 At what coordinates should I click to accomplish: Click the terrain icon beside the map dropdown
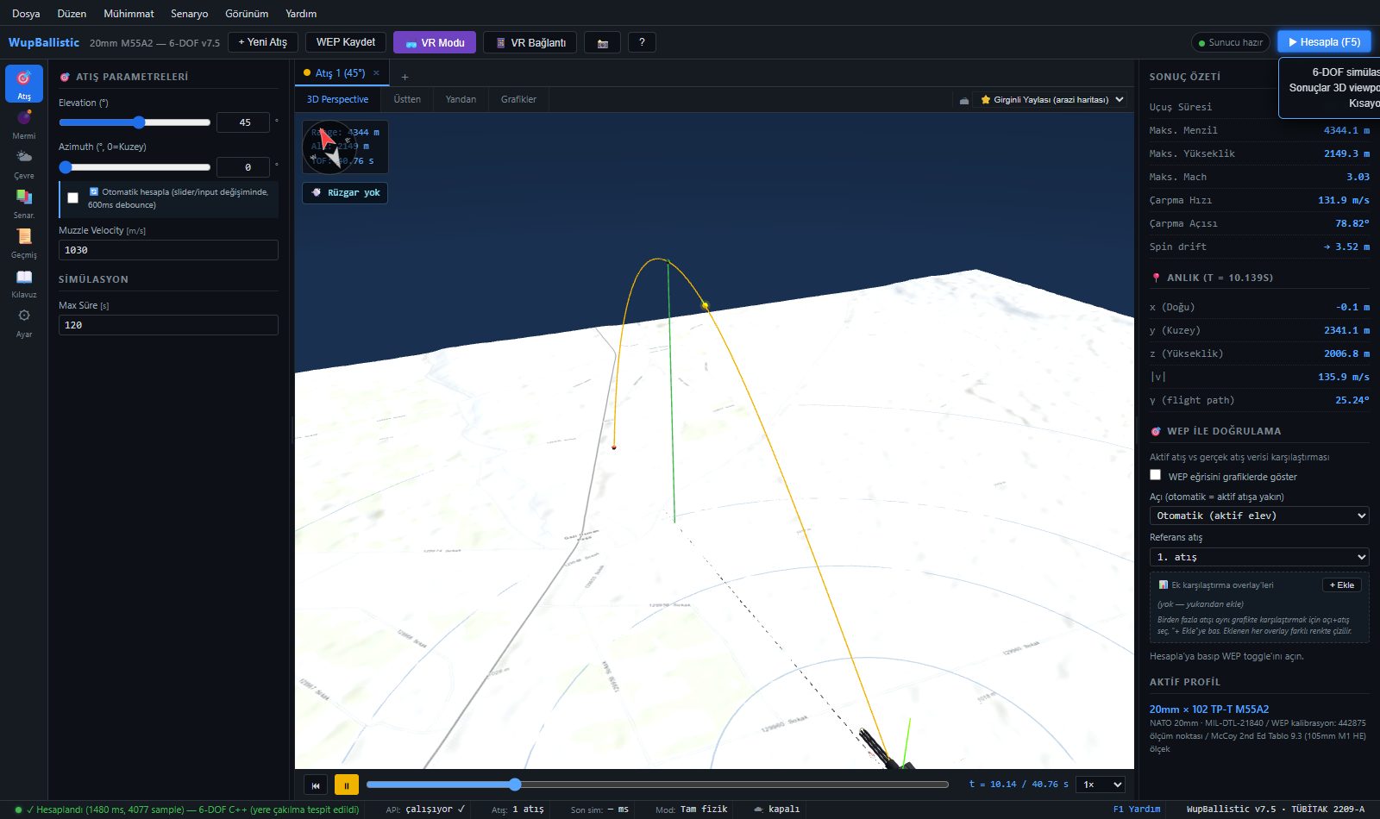click(x=963, y=100)
